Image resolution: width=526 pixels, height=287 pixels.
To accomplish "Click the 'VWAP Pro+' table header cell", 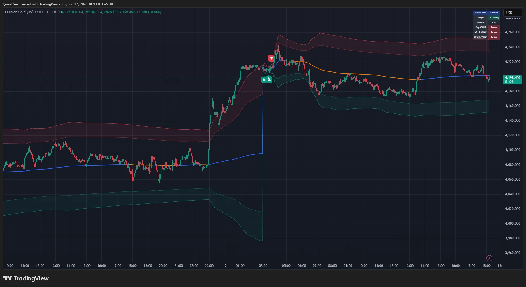I will click(x=481, y=13).
